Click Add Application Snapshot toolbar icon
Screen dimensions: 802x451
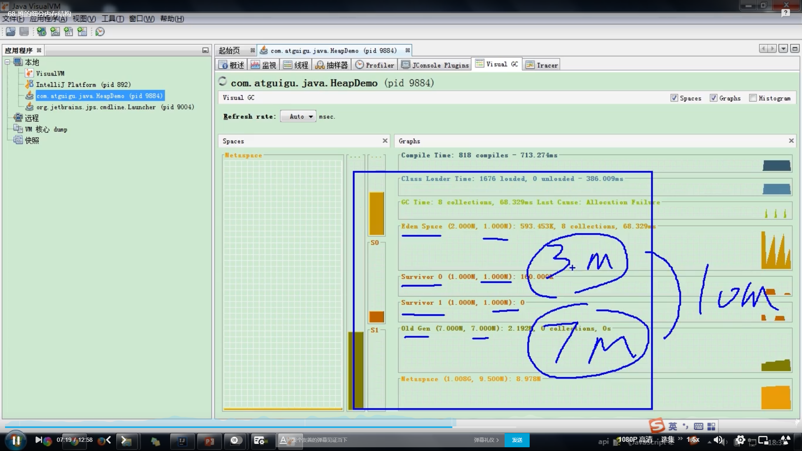click(82, 32)
